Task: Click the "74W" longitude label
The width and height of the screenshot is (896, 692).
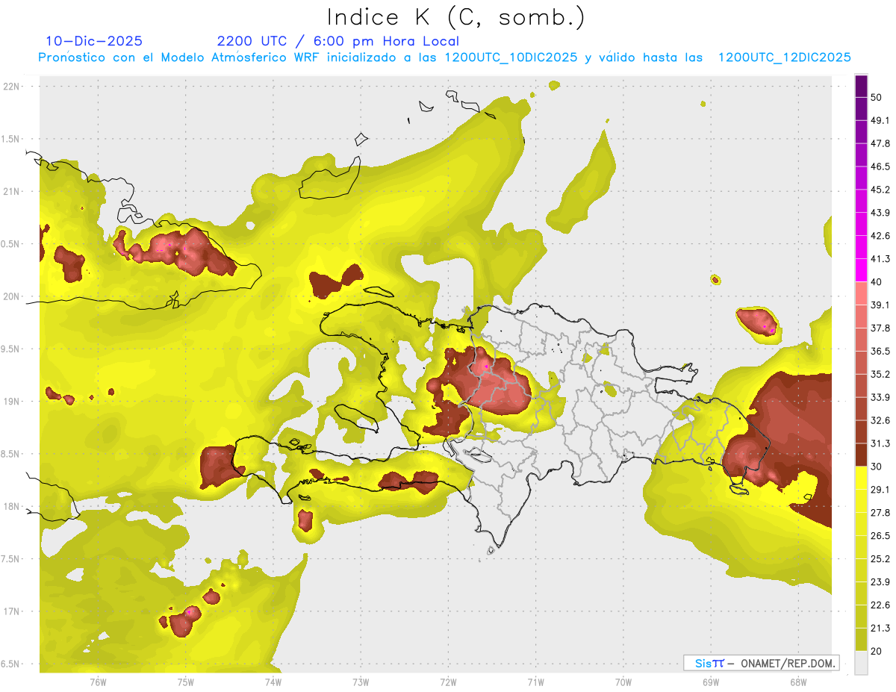Action: 273,682
